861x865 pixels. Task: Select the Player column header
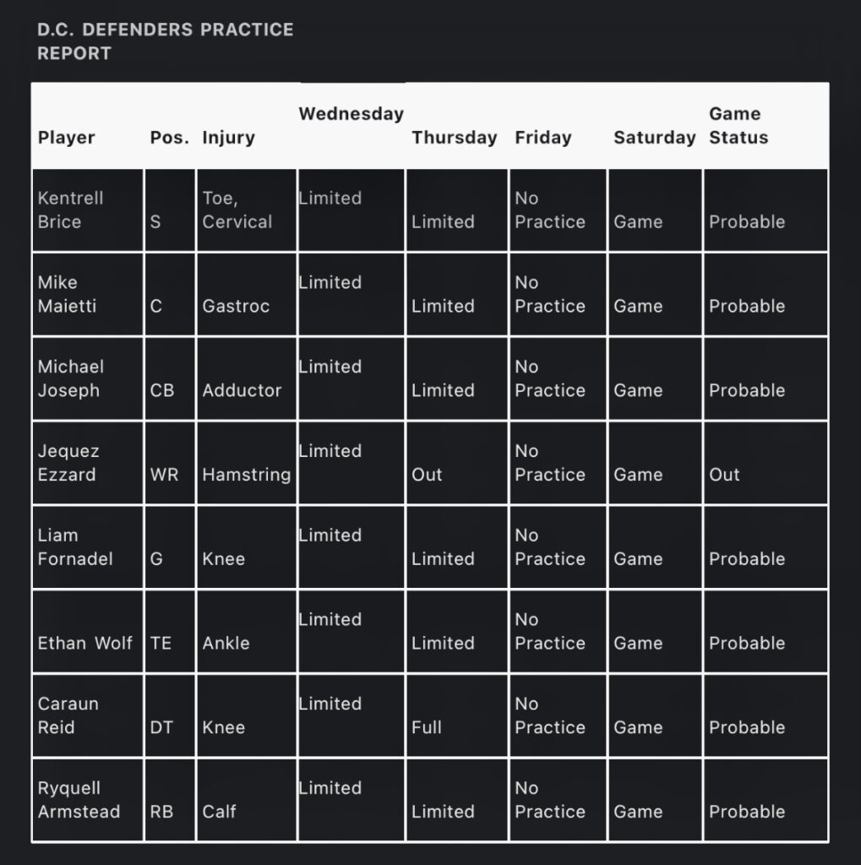pos(67,138)
